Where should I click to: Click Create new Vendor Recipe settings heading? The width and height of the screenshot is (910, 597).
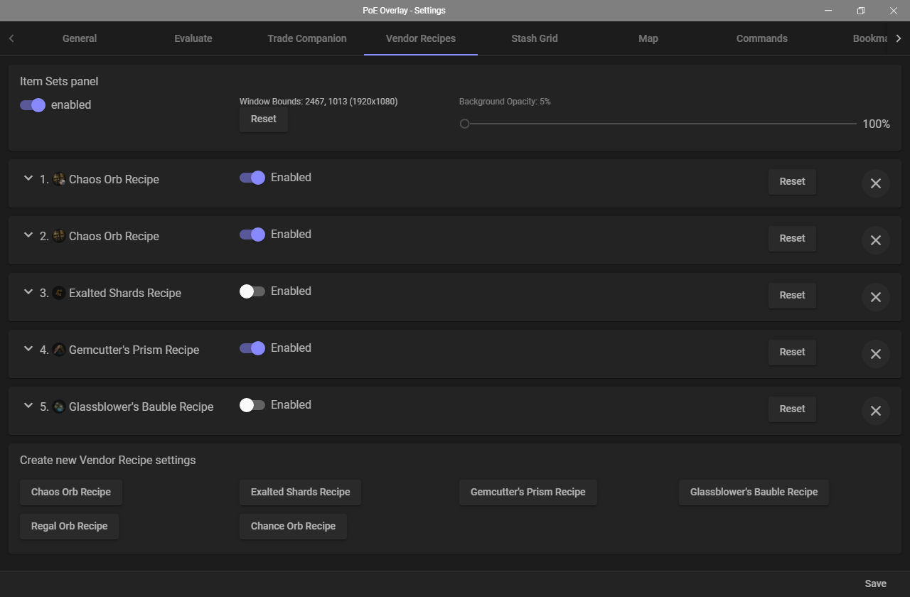[x=108, y=460]
